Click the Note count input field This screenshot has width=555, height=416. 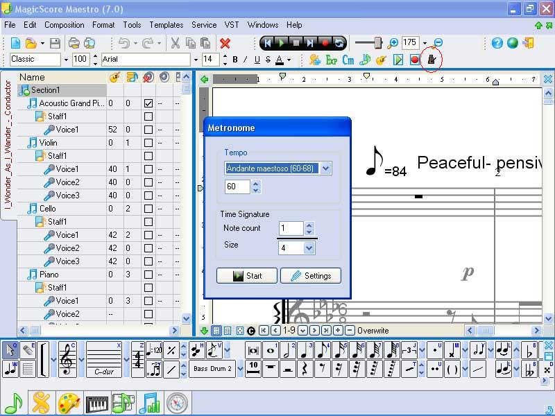tap(291, 228)
